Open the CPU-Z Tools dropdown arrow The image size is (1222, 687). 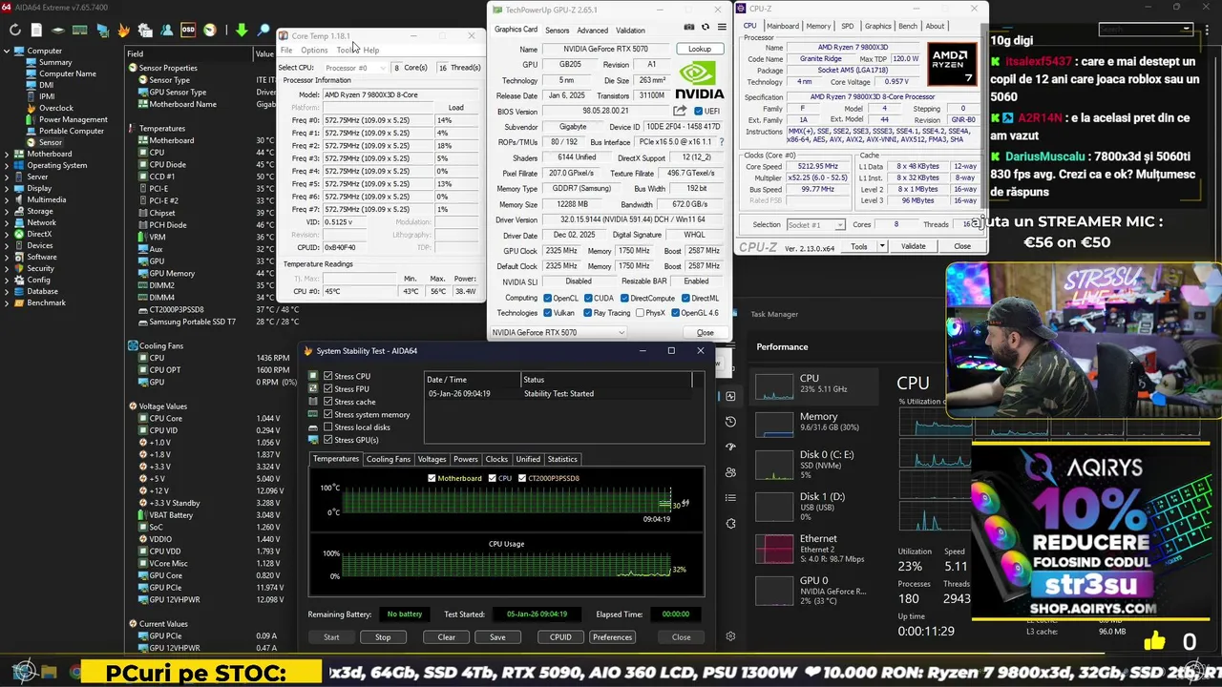(882, 246)
